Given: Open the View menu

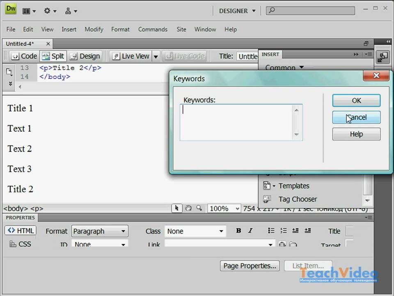Looking at the screenshot, I should tap(47, 30).
